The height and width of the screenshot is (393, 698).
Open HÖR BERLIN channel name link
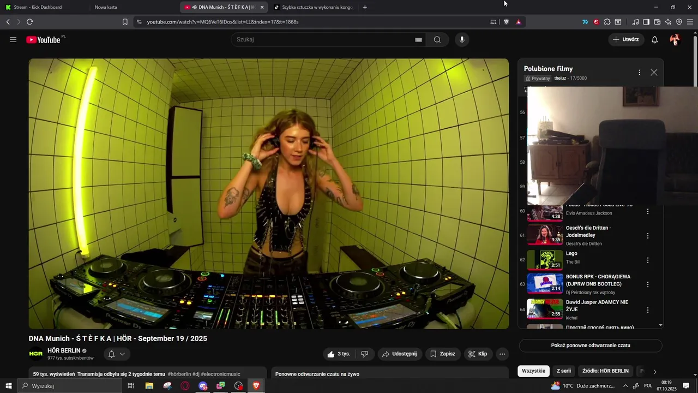64,350
